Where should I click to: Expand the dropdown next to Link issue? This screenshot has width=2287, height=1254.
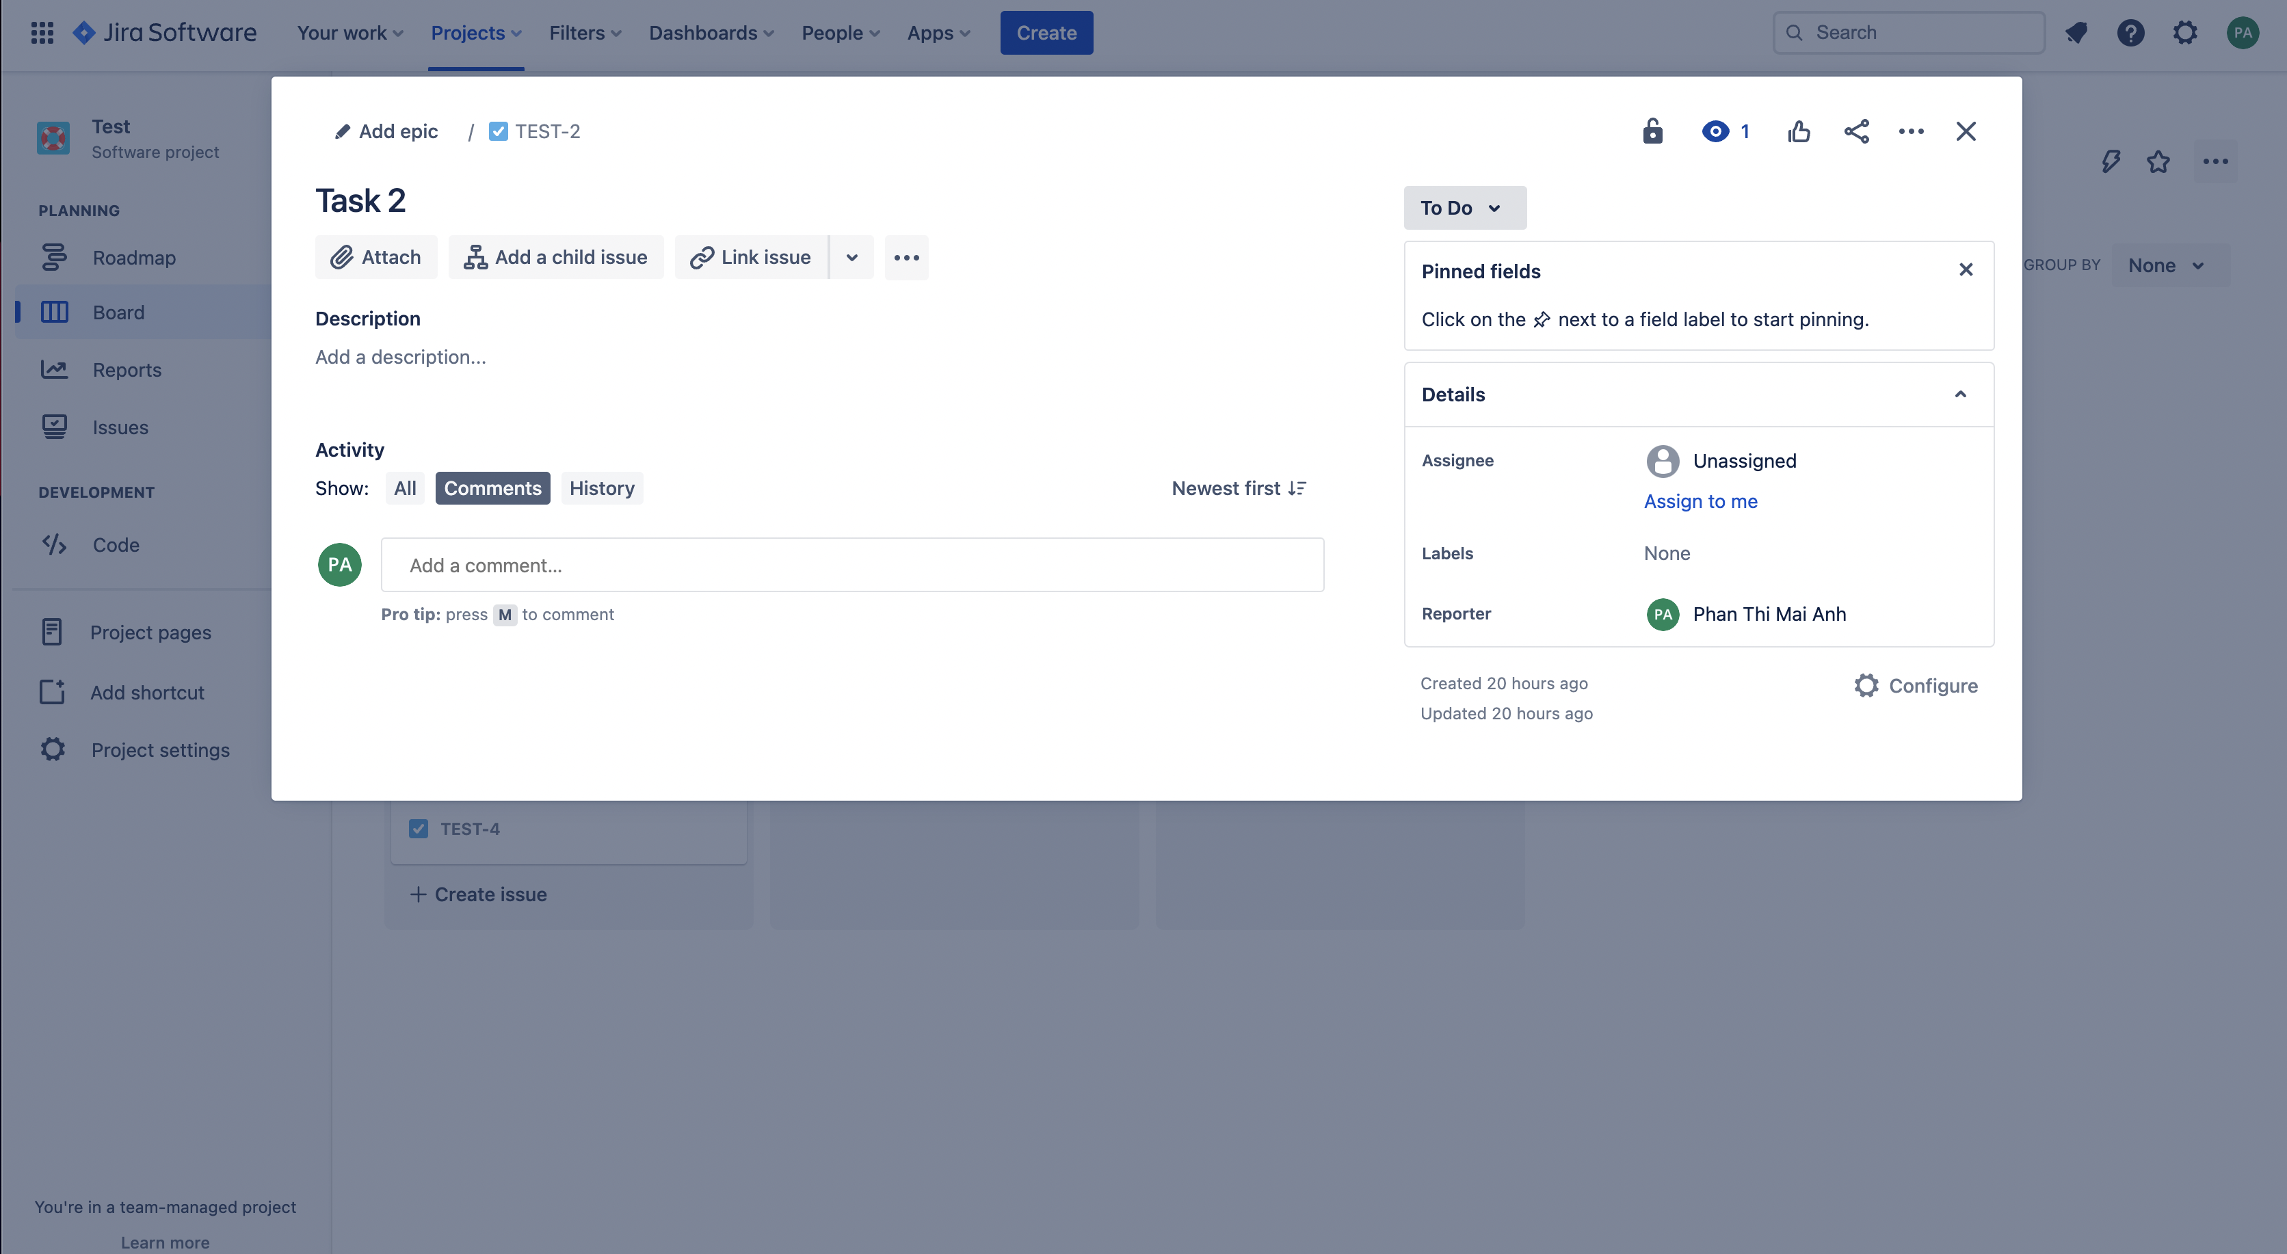tap(851, 257)
